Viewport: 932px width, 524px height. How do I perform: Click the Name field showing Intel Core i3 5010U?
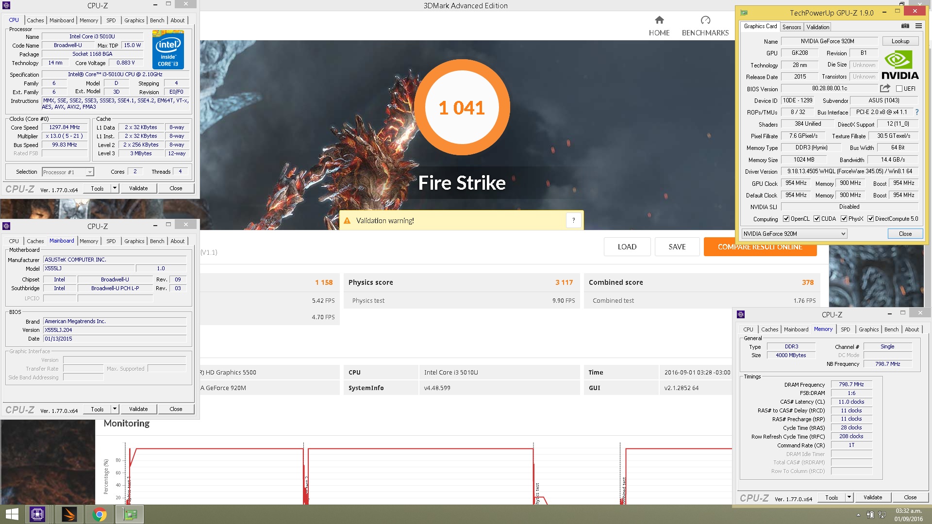(92, 36)
